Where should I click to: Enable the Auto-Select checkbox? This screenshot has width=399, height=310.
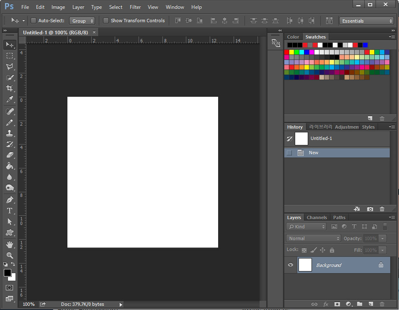pyautogui.click(x=33, y=21)
